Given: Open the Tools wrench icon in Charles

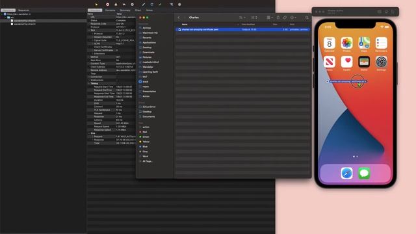Looking at the screenshot, I should [x=171, y=5].
